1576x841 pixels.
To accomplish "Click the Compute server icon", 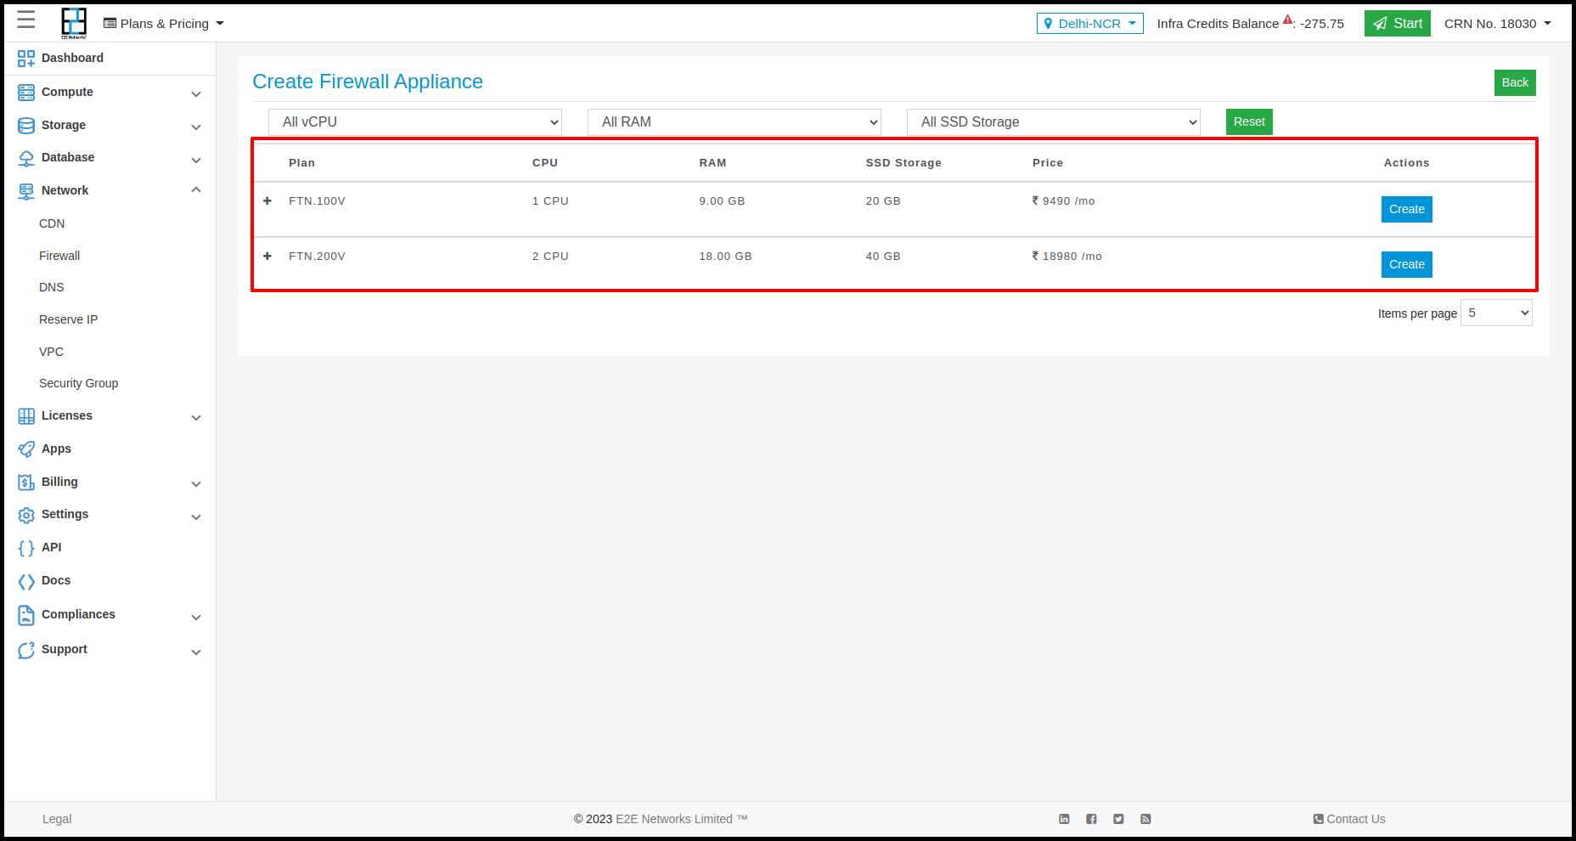I will click(x=26, y=93).
